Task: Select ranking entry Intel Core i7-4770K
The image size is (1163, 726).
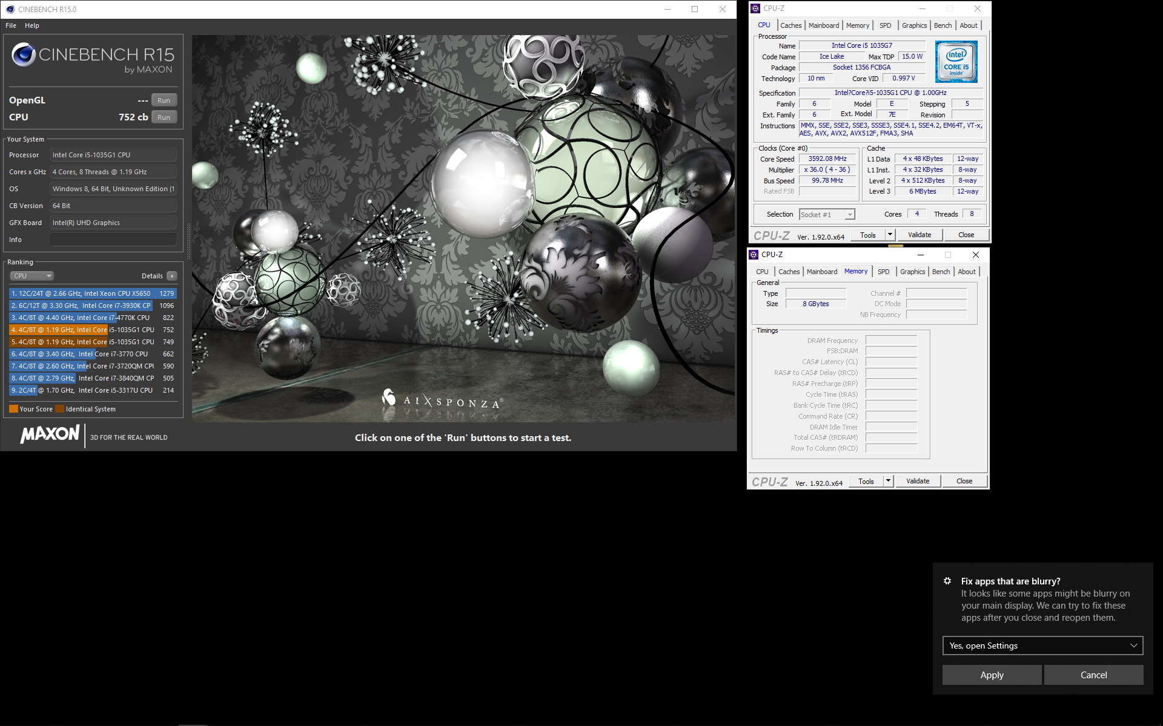Action: (x=93, y=318)
